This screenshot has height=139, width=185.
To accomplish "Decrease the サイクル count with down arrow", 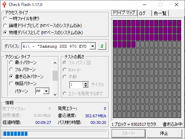I will [86, 86].
